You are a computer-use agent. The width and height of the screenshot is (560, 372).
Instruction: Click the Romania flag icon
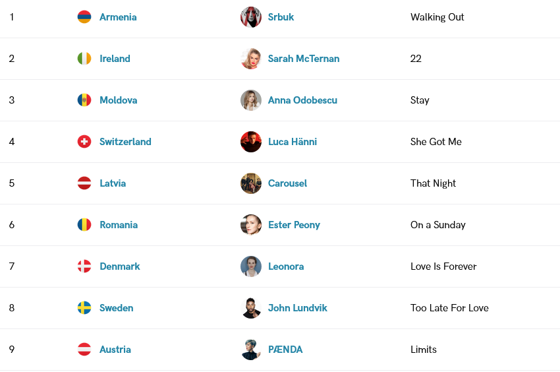click(x=84, y=225)
